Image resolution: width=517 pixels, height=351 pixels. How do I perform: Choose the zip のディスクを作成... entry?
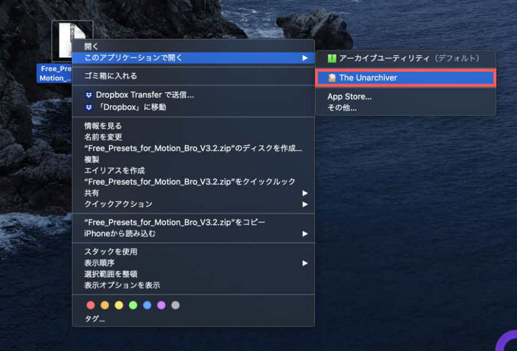193,148
